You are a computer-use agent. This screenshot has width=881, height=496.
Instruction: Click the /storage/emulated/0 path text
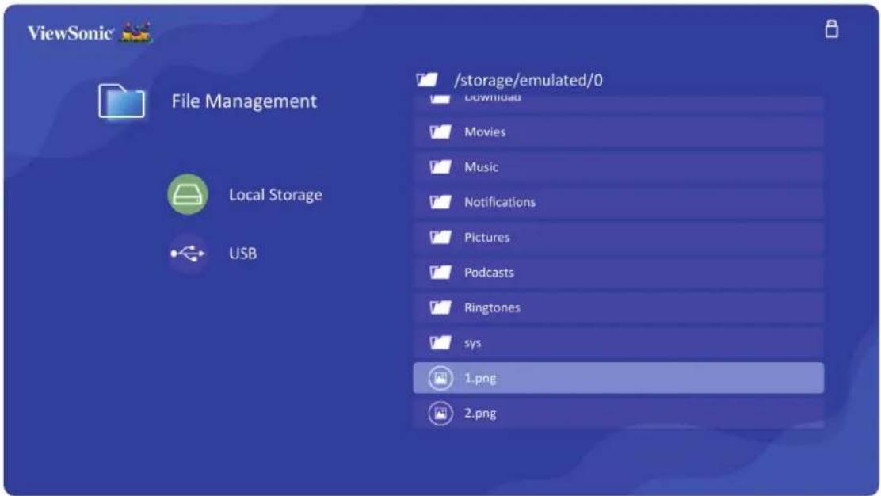click(528, 80)
